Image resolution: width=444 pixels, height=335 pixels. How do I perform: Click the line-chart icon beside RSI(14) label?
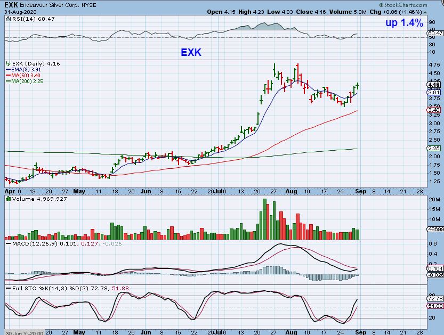click(8, 19)
